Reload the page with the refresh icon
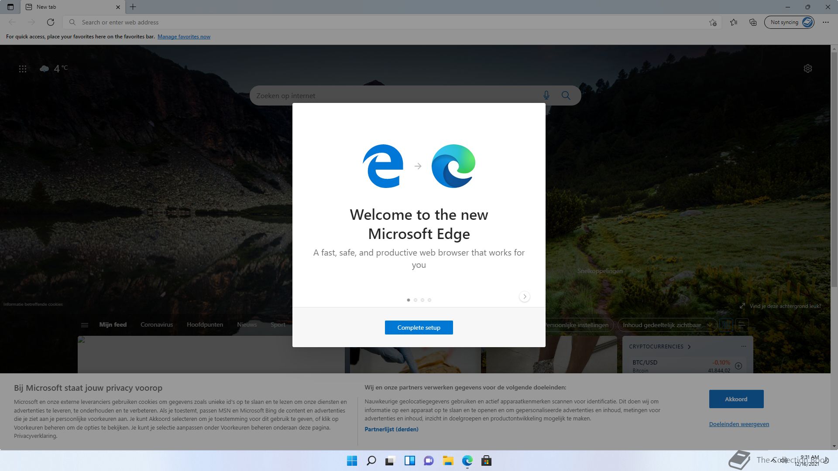Viewport: 838px width, 471px height. click(x=51, y=22)
